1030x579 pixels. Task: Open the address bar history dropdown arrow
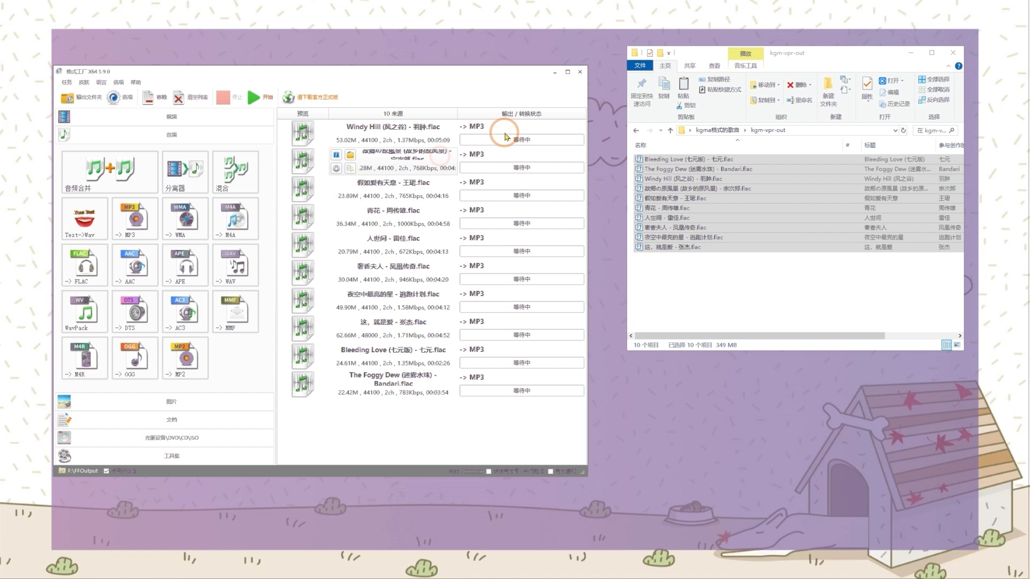click(x=895, y=130)
